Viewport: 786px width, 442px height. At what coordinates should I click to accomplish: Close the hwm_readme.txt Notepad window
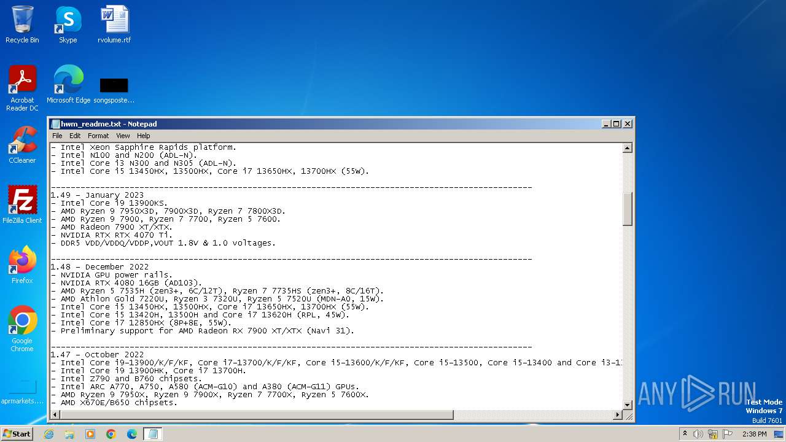coord(627,124)
